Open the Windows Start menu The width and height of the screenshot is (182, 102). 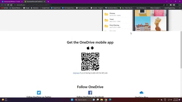coord(72,100)
